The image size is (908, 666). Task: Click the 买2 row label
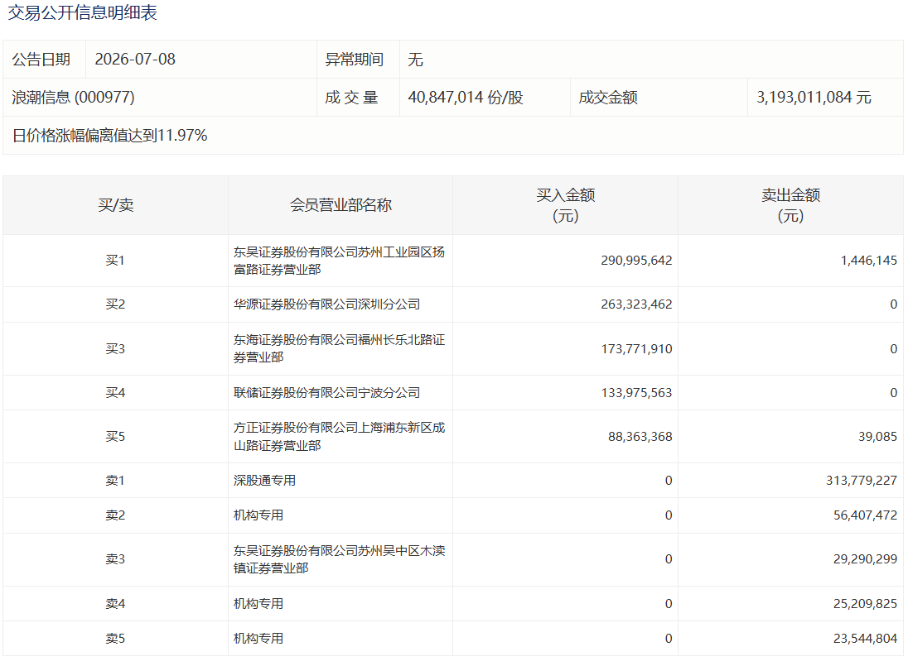(x=115, y=304)
